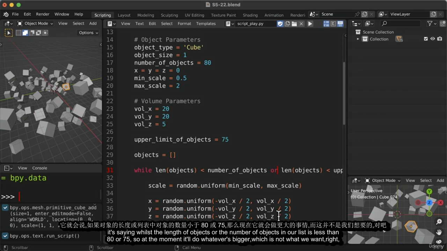Image resolution: width=447 pixels, height=251 pixels.
Task: Click the add new view layer icon
Action: (x=433, y=14)
